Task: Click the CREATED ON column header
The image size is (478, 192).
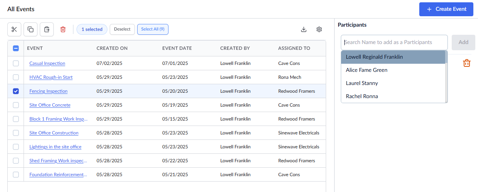Action: coord(112,48)
